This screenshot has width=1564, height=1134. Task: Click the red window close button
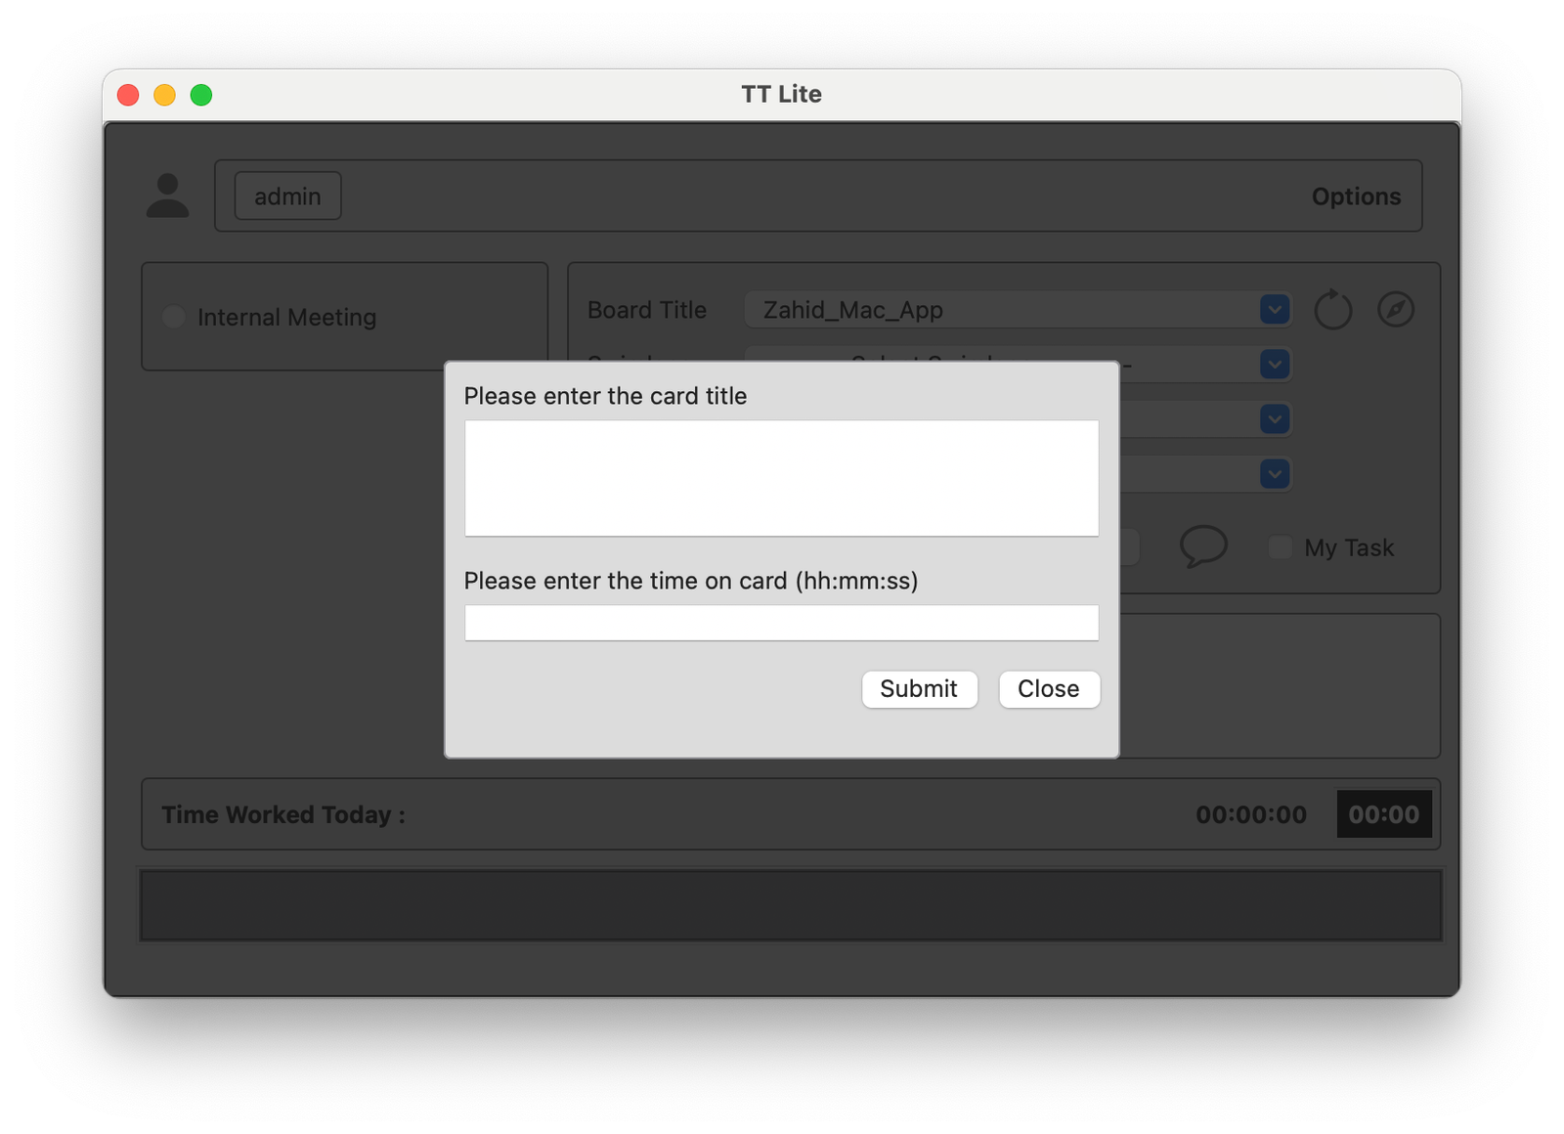tap(128, 95)
